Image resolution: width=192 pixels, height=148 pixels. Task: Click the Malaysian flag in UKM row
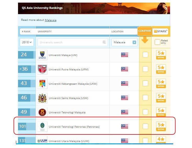tap(125, 83)
